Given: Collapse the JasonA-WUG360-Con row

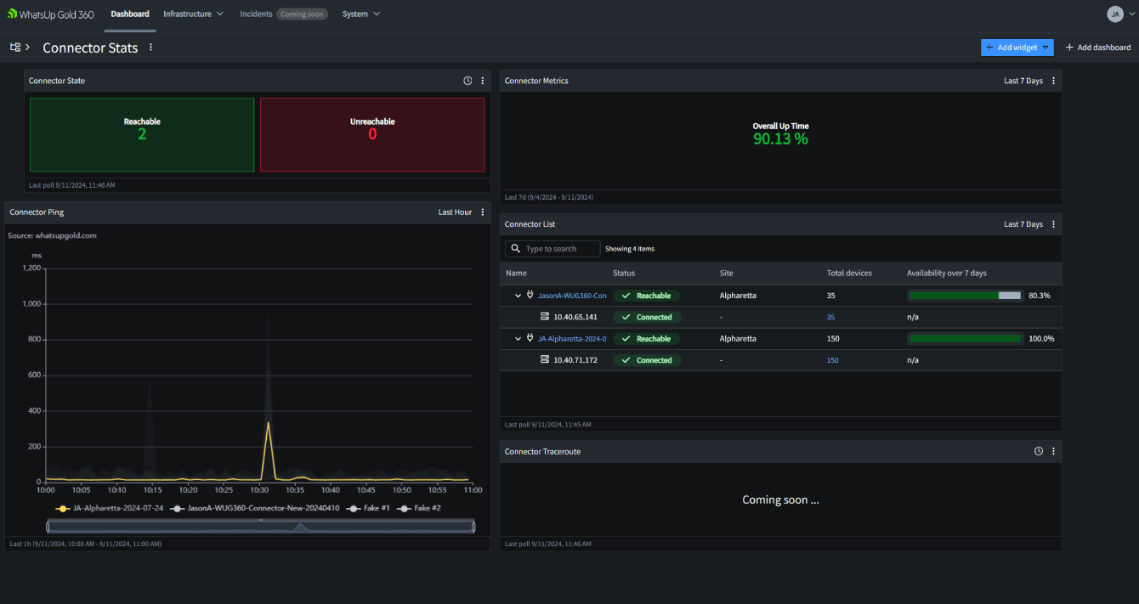Looking at the screenshot, I should 518,296.
